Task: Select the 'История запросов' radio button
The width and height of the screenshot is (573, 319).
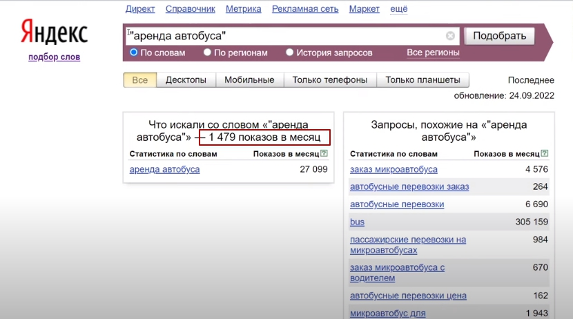Action: tap(289, 52)
